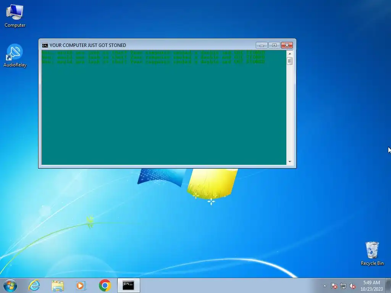Image resolution: width=391 pixels, height=293 pixels.
Task: Open the muted volume tray icon
Action: [352, 286]
